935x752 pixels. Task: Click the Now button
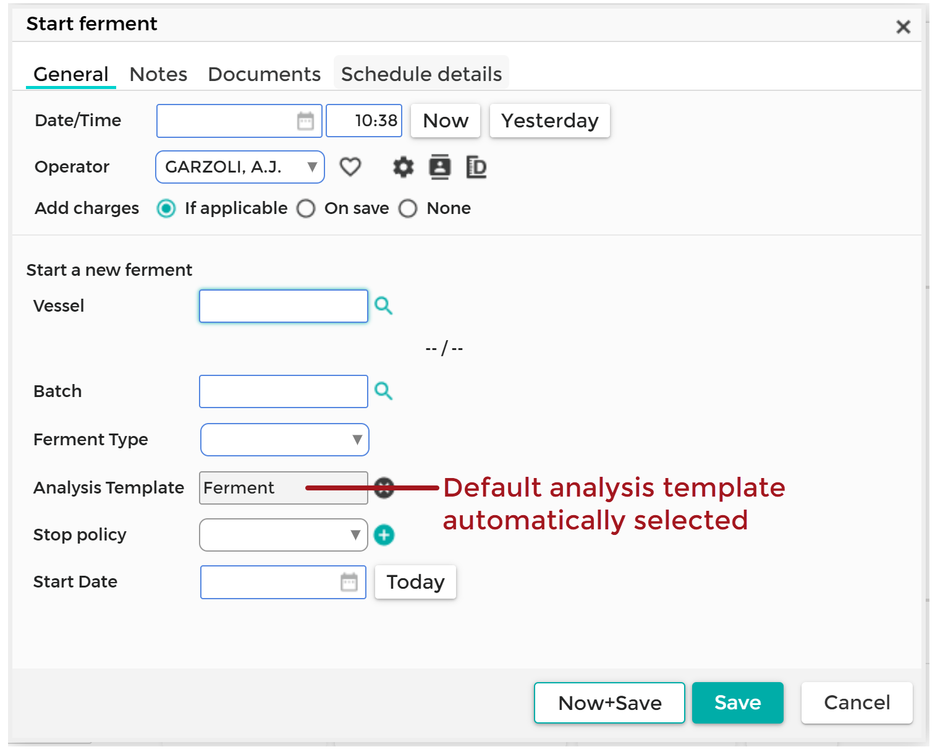pos(446,121)
